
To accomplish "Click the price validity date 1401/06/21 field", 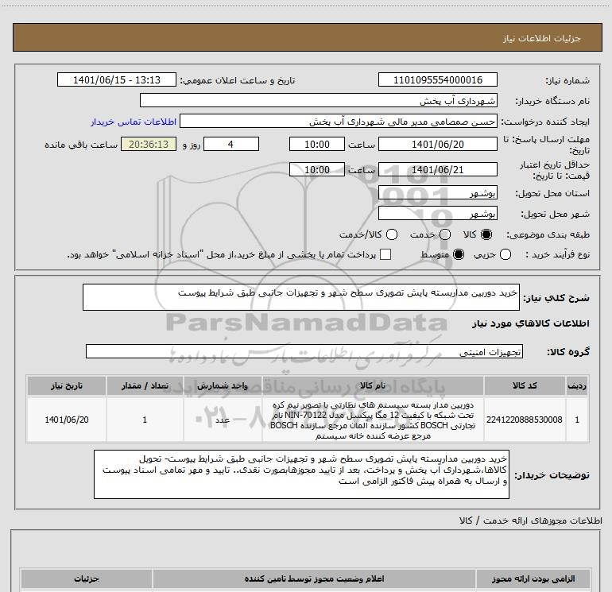I will 437,169.
